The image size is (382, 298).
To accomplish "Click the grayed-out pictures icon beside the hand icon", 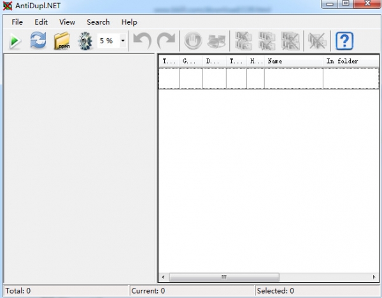I will tap(216, 41).
